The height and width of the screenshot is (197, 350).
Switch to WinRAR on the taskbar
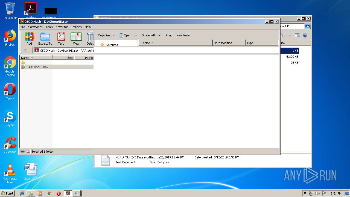point(68,193)
